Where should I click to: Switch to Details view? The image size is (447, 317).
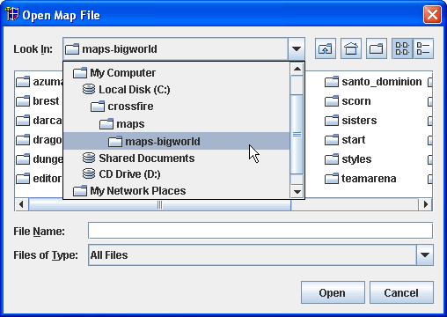423,48
